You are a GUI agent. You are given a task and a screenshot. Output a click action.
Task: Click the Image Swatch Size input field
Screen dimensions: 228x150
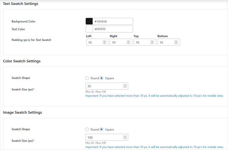tap(104, 137)
